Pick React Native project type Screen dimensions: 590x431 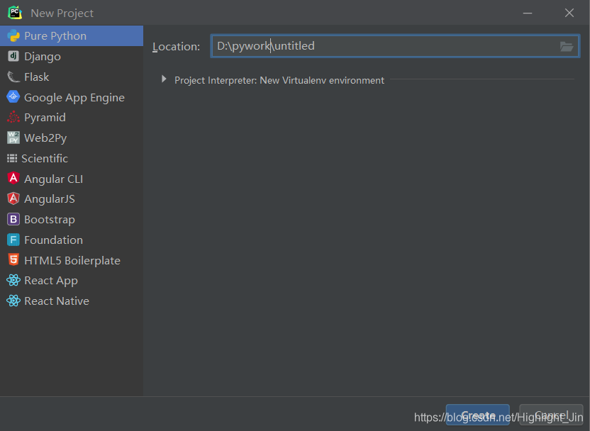tap(56, 301)
